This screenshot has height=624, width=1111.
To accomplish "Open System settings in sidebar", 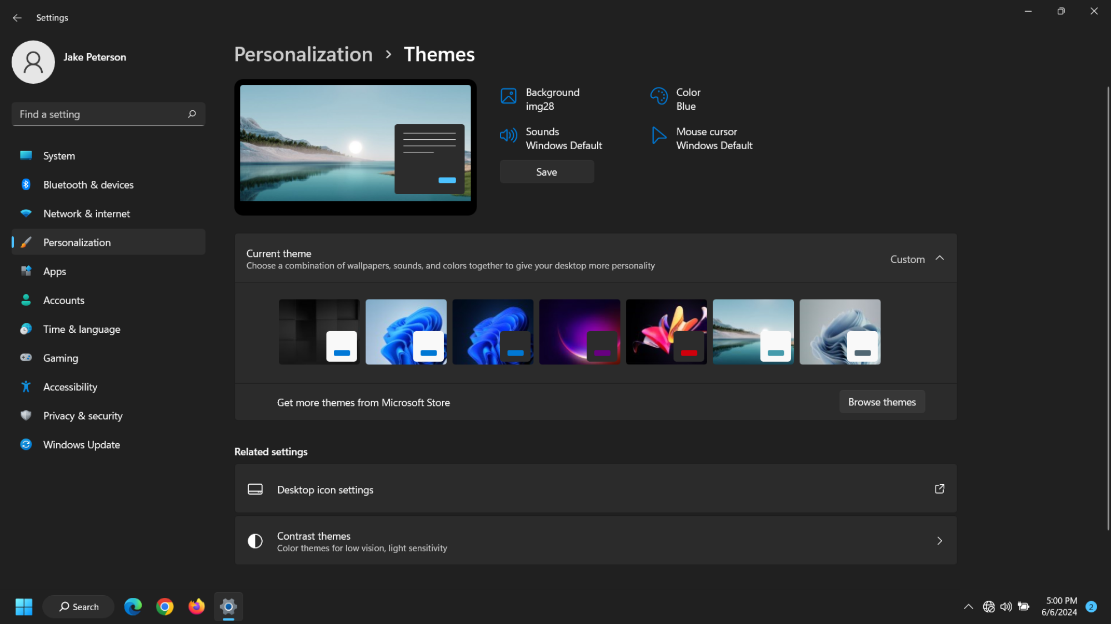I will pos(59,155).
